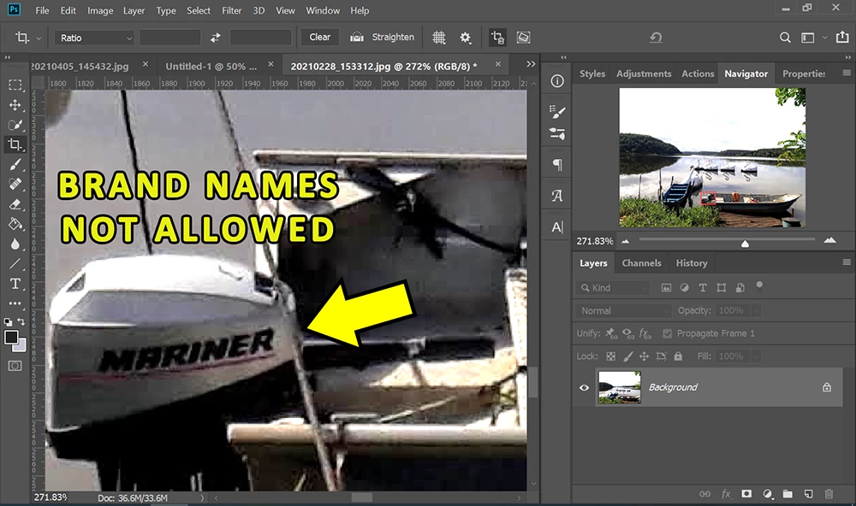The width and height of the screenshot is (856, 506).
Task: Toggle Quick Mask mode icon
Action: click(15, 366)
